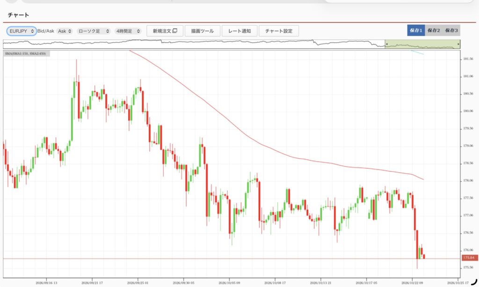The height and width of the screenshot is (287, 479).
Task: Click the curved icon at the bottom-right corner
Action: (x=474, y=282)
